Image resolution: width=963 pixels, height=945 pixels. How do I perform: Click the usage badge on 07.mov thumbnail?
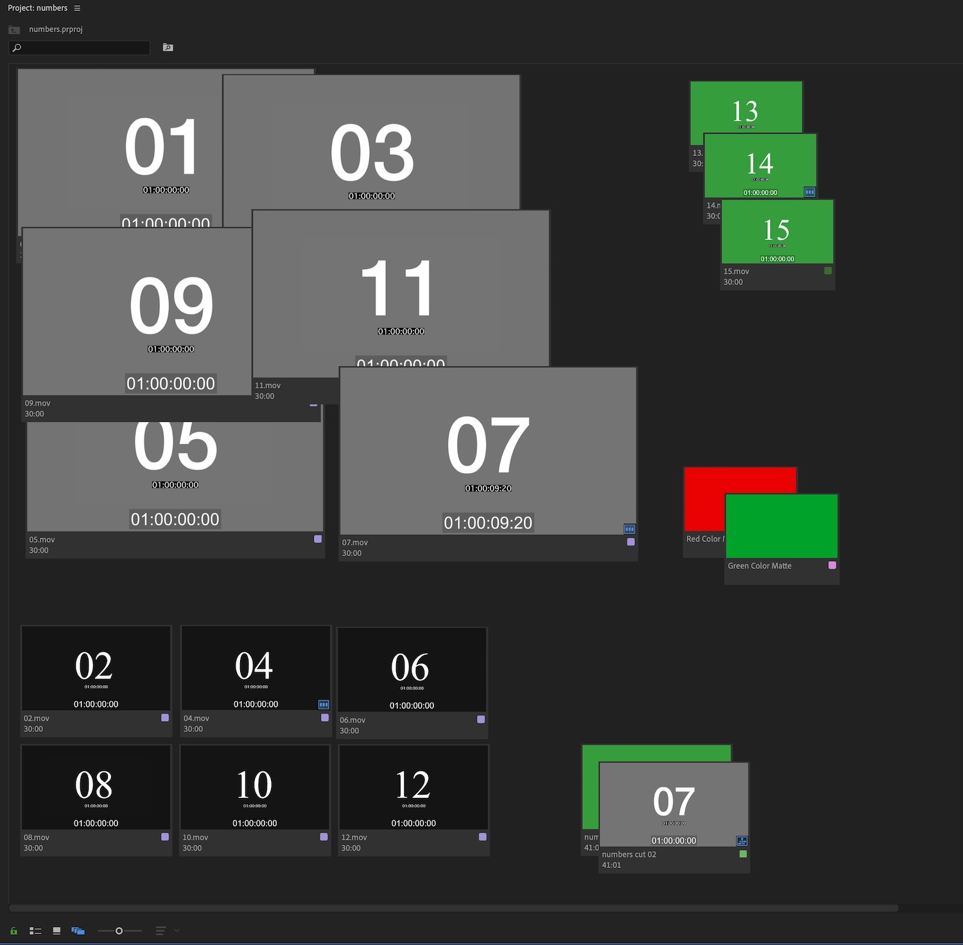(x=630, y=529)
